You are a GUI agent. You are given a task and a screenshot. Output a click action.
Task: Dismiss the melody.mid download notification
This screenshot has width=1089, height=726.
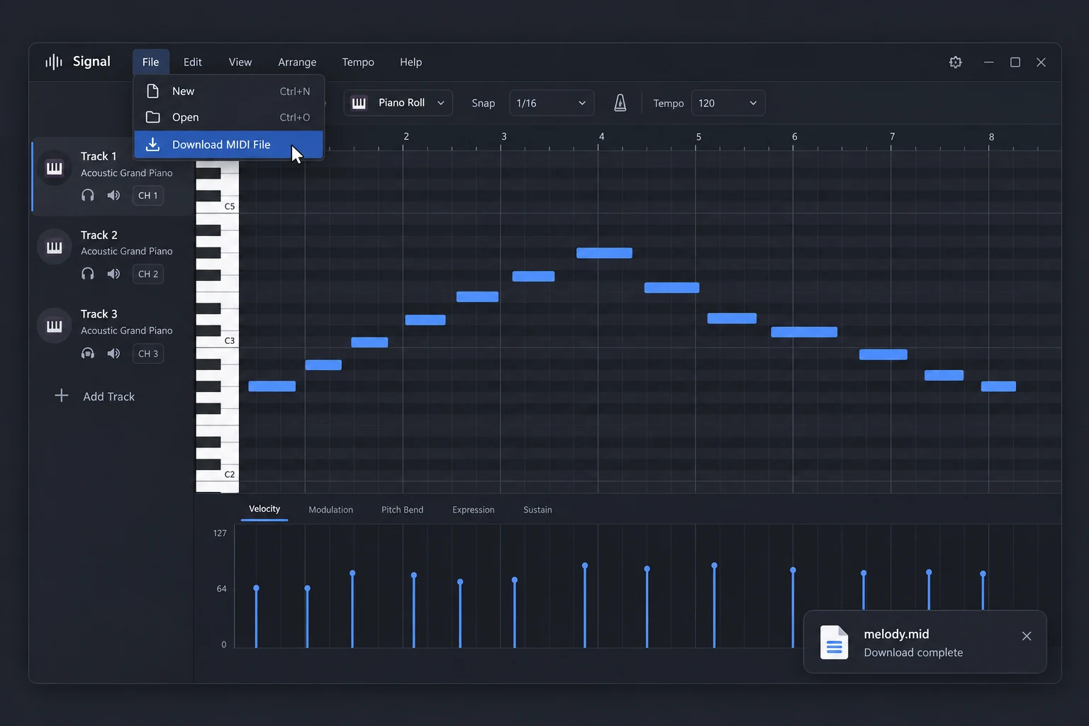[x=1027, y=636]
